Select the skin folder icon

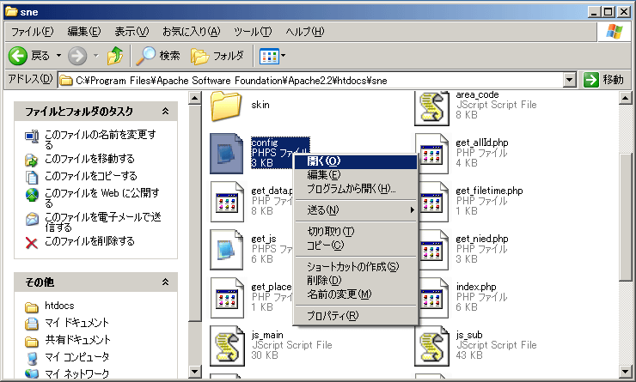[x=226, y=106]
